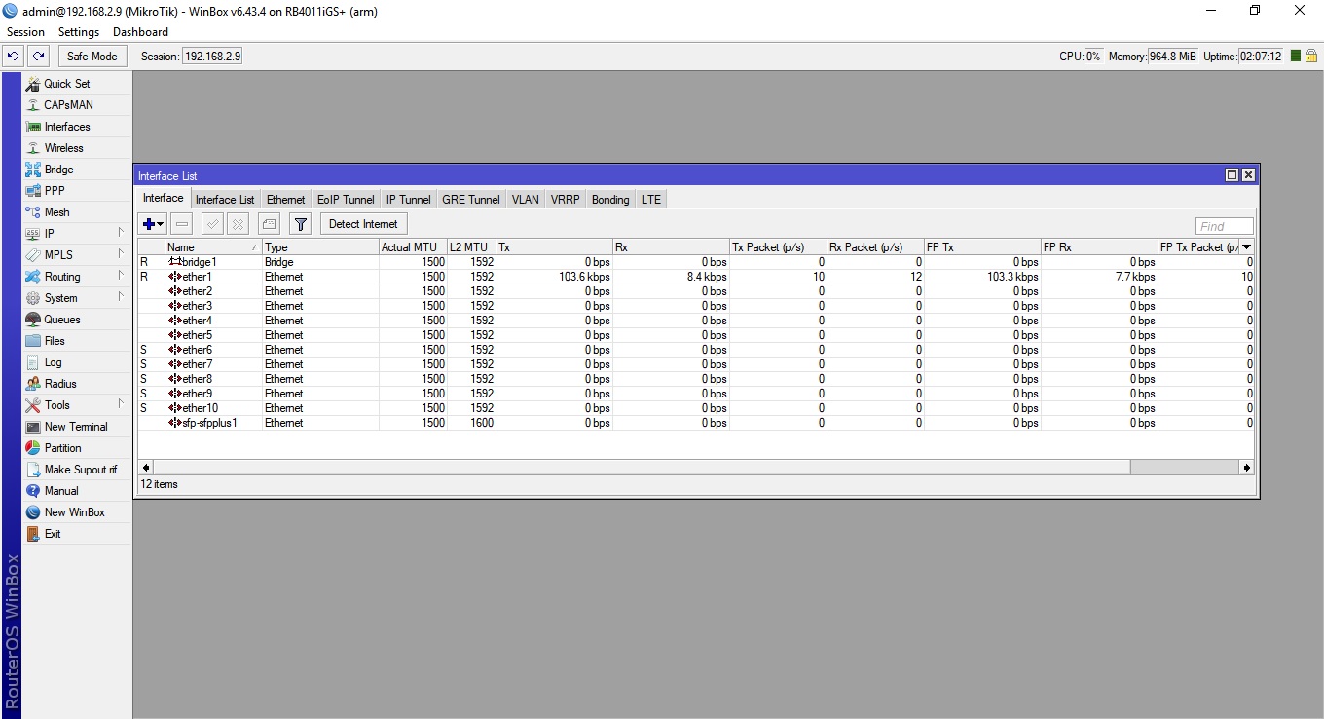The height and width of the screenshot is (719, 1324).
Task: Click Exit in sidebar
Action: 77,534
